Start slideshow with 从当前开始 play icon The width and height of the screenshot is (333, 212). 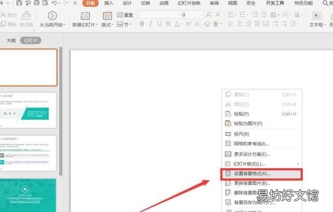click(52, 16)
